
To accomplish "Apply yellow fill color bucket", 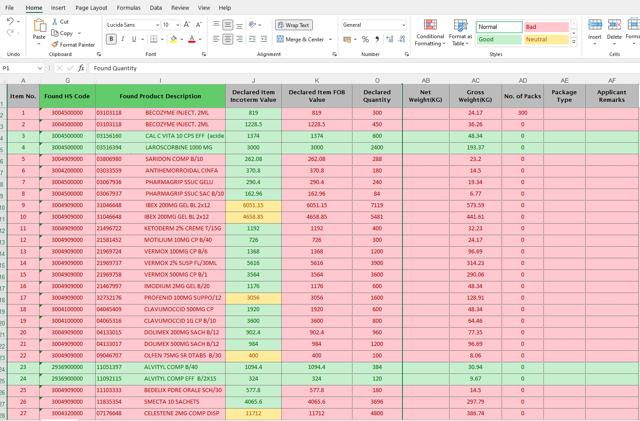I will click(x=174, y=39).
